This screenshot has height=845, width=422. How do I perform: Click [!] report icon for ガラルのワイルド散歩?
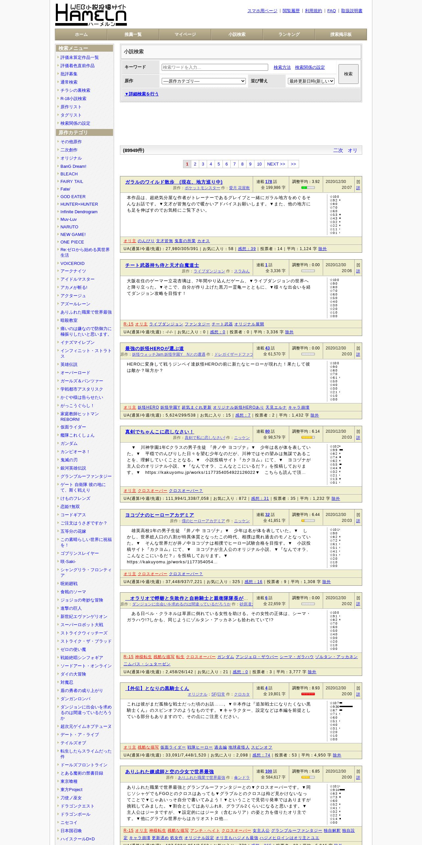358,182
